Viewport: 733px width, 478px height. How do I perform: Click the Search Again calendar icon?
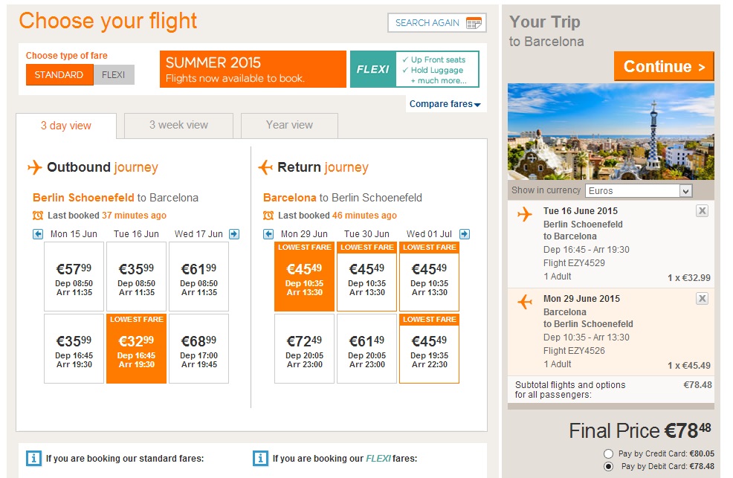[x=474, y=23]
